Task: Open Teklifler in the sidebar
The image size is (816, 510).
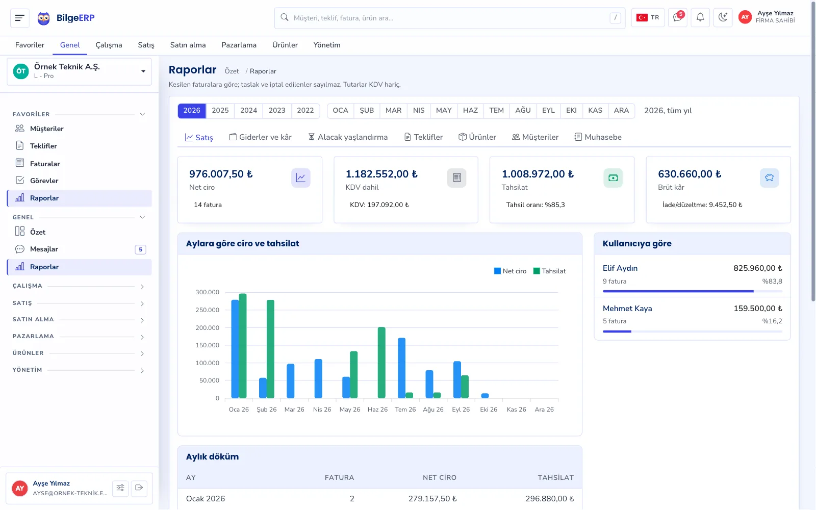Action: tap(80, 146)
